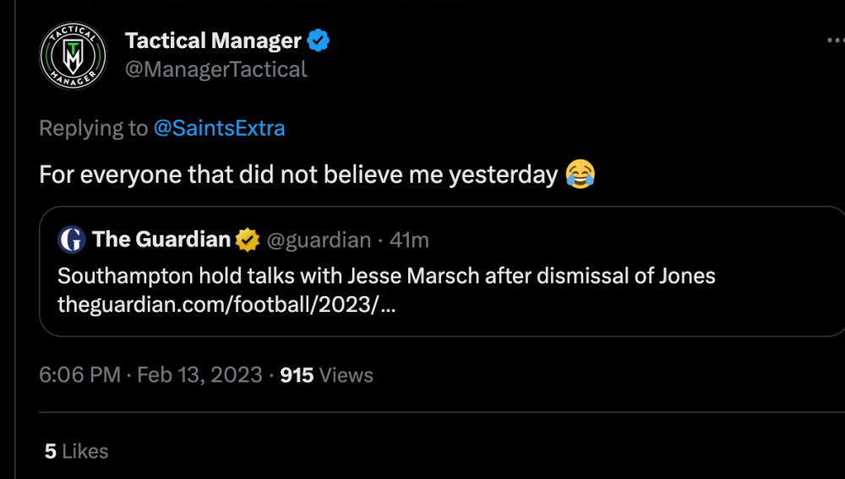
Task: View the 915 Views count
Action: pos(326,375)
